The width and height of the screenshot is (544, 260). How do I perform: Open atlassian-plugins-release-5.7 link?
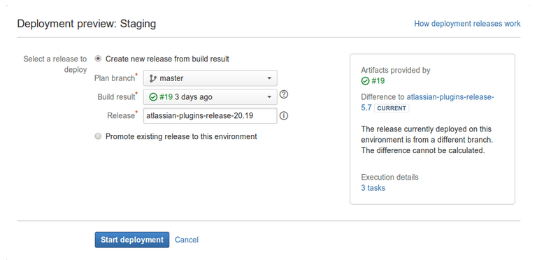click(427, 102)
